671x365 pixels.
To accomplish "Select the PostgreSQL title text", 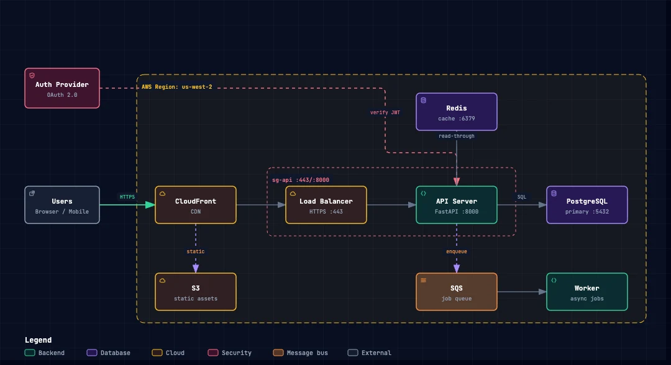I will pos(587,201).
